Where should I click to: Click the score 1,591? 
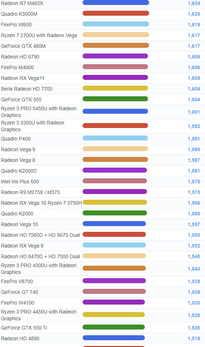coord(194,139)
